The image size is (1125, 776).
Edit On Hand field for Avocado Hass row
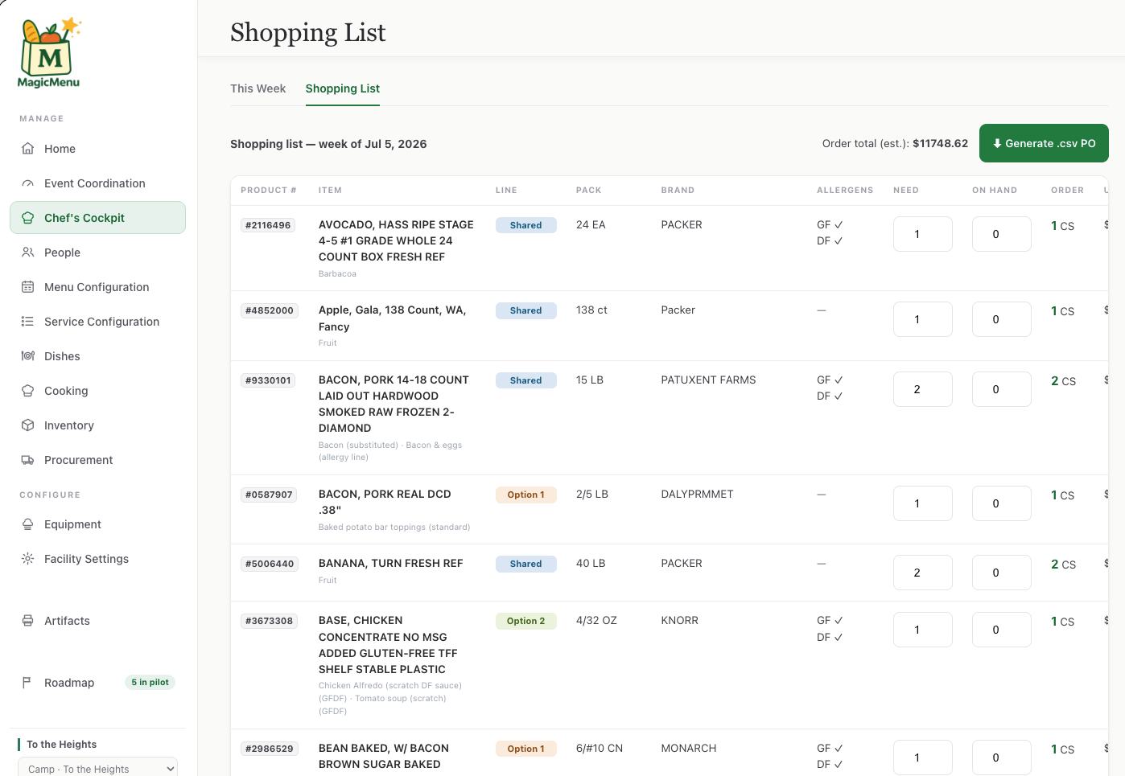pyautogui.click(x=1002, y=234)
